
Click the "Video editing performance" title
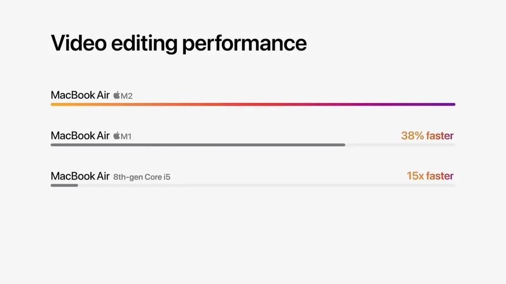coord(178,43)
